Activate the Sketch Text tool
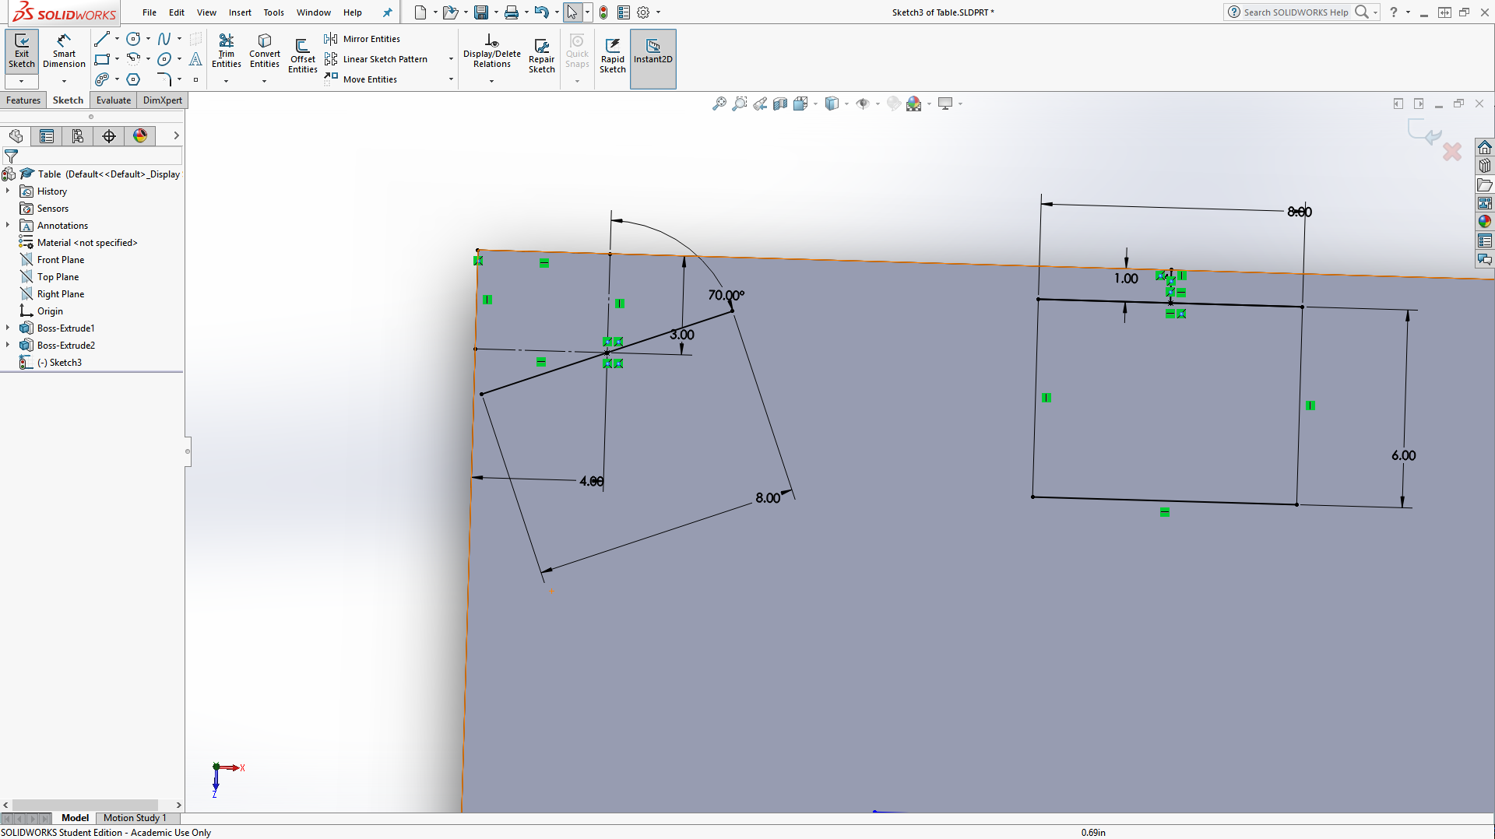This screenshot has height=839, width=1495. 195,59
